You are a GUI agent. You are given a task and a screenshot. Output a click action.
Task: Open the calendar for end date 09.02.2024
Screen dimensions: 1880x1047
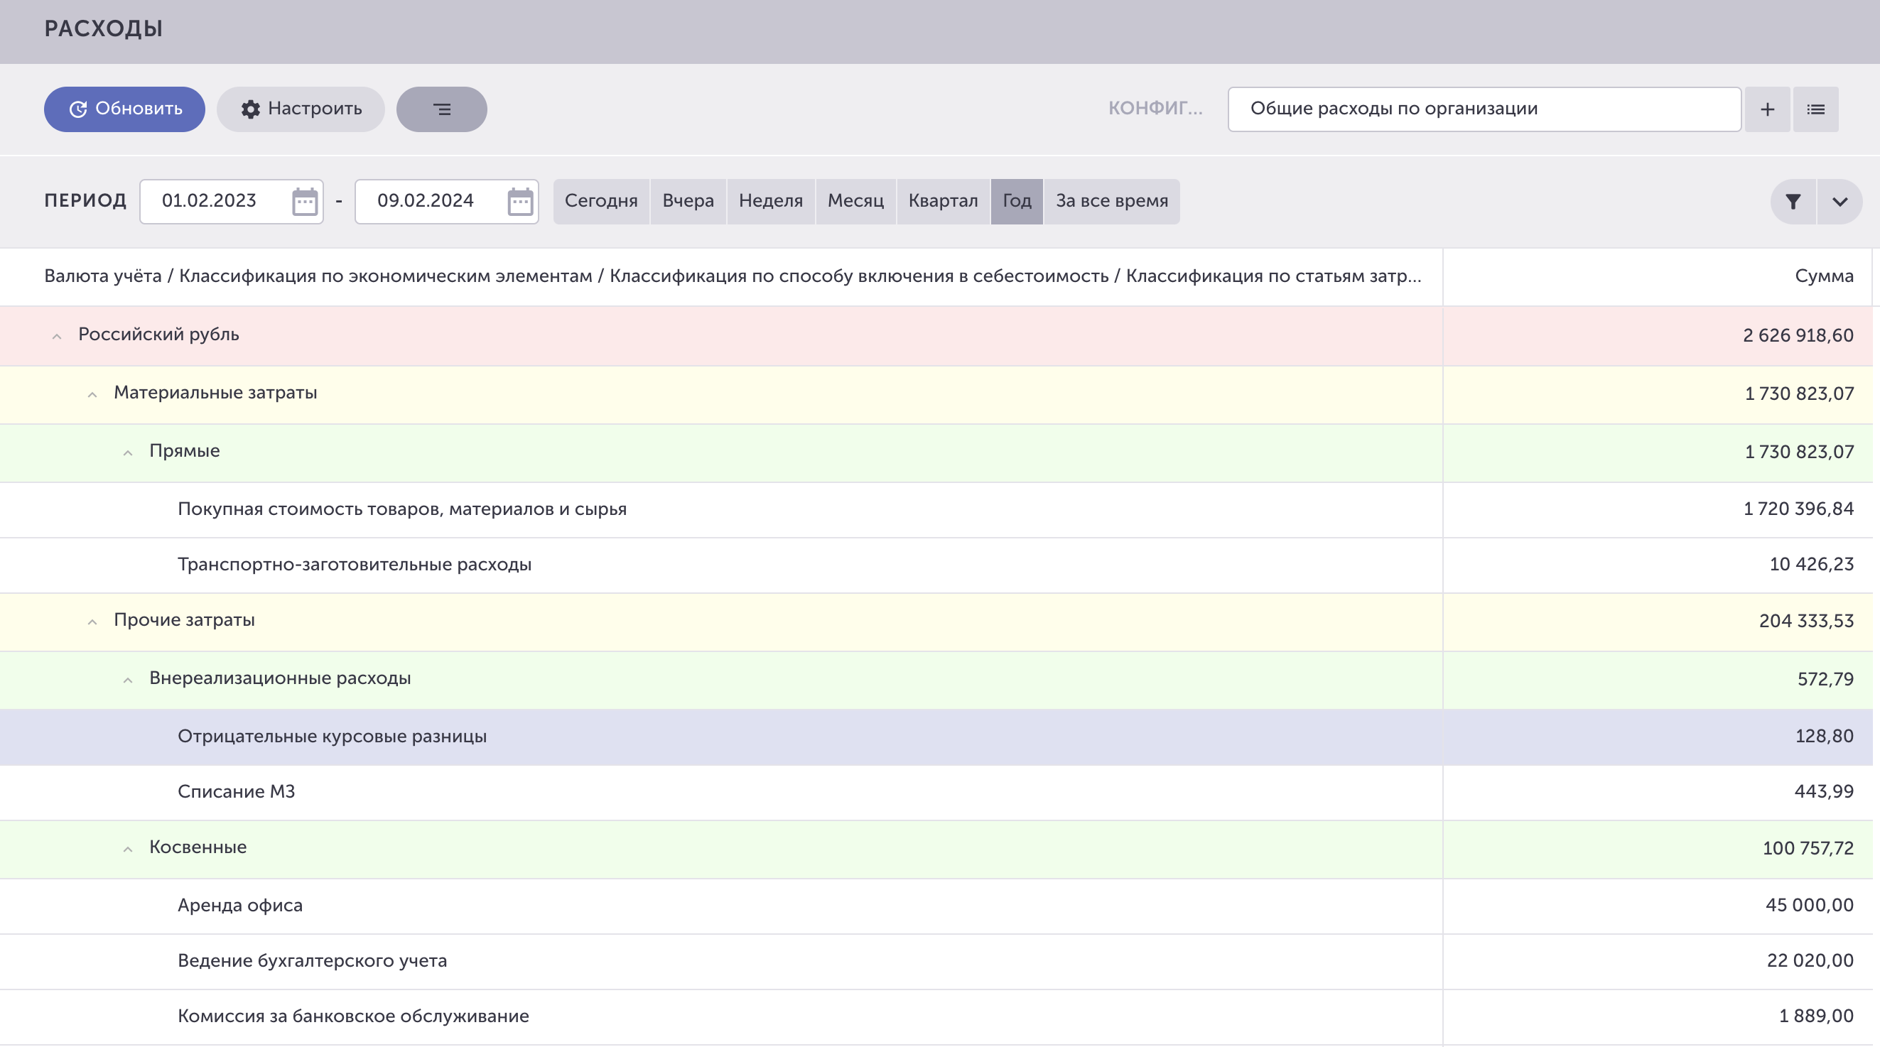pyautogui.click(x=520, y=202)
